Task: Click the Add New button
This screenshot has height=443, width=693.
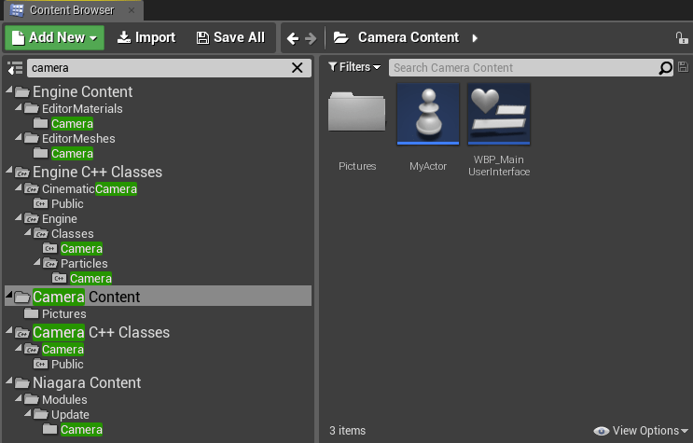Action: point(54,37)
